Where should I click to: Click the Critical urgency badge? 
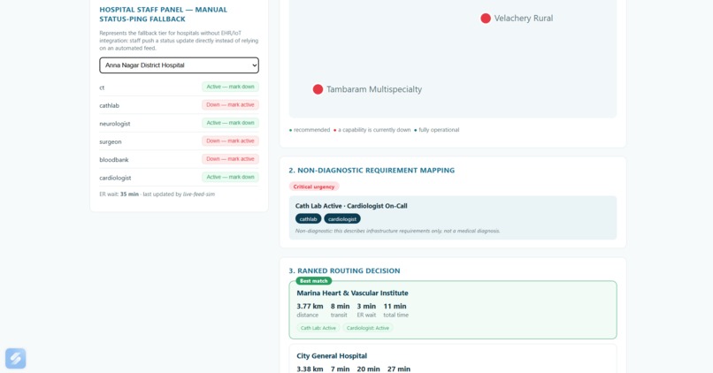(x=314, y=186)
